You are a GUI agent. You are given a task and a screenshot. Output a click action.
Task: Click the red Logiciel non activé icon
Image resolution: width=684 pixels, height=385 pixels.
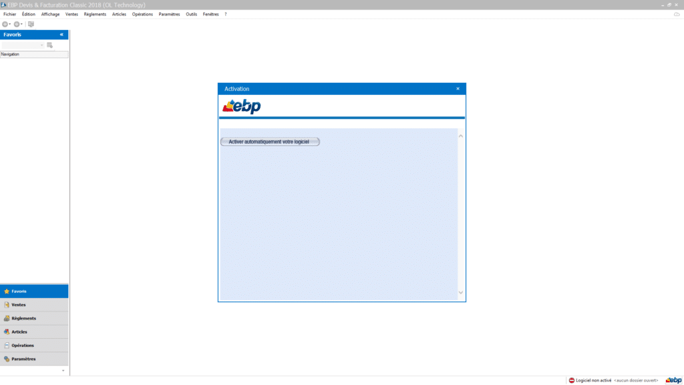click(x=572, y=380)
